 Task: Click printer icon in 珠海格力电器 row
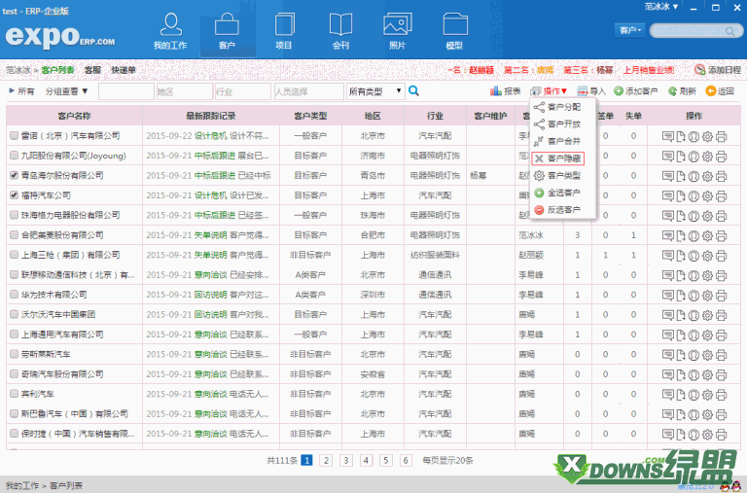[722, 216]
